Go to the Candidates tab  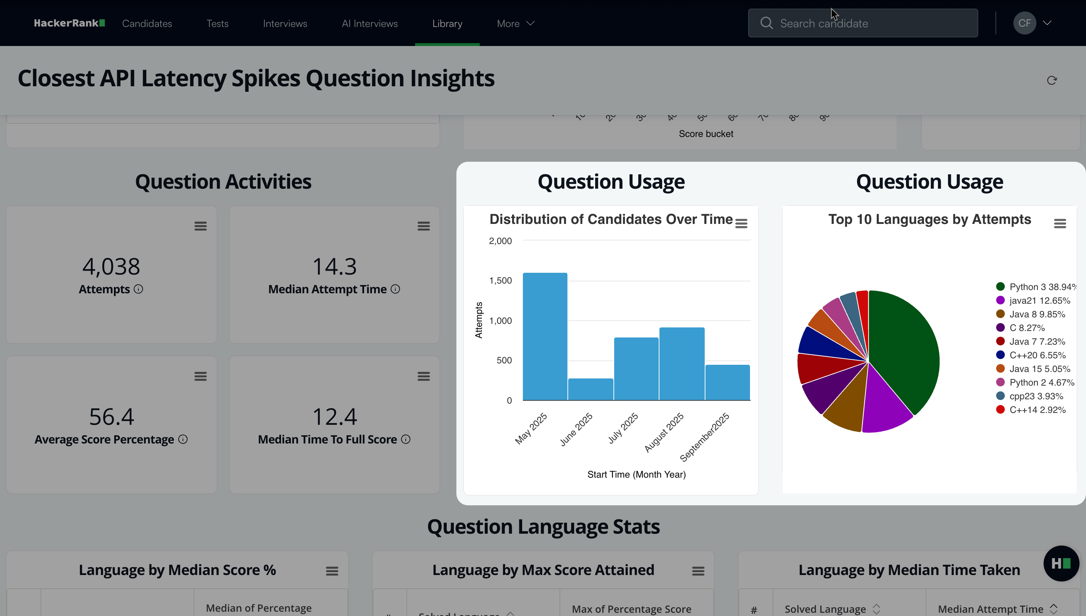coord(147,23)
